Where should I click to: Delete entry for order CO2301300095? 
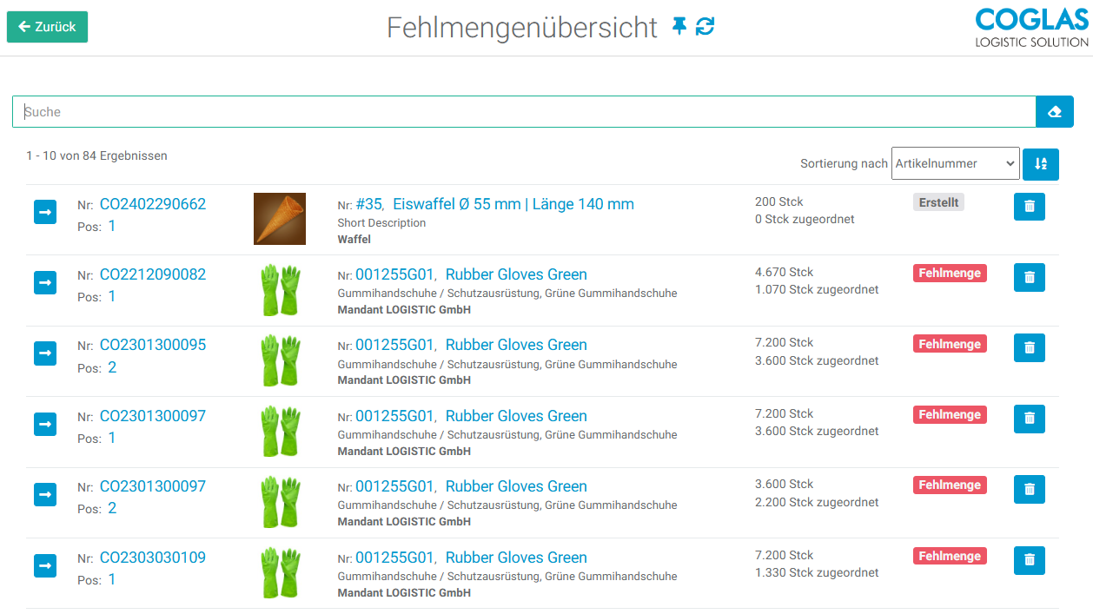[x=1029, y=347]
